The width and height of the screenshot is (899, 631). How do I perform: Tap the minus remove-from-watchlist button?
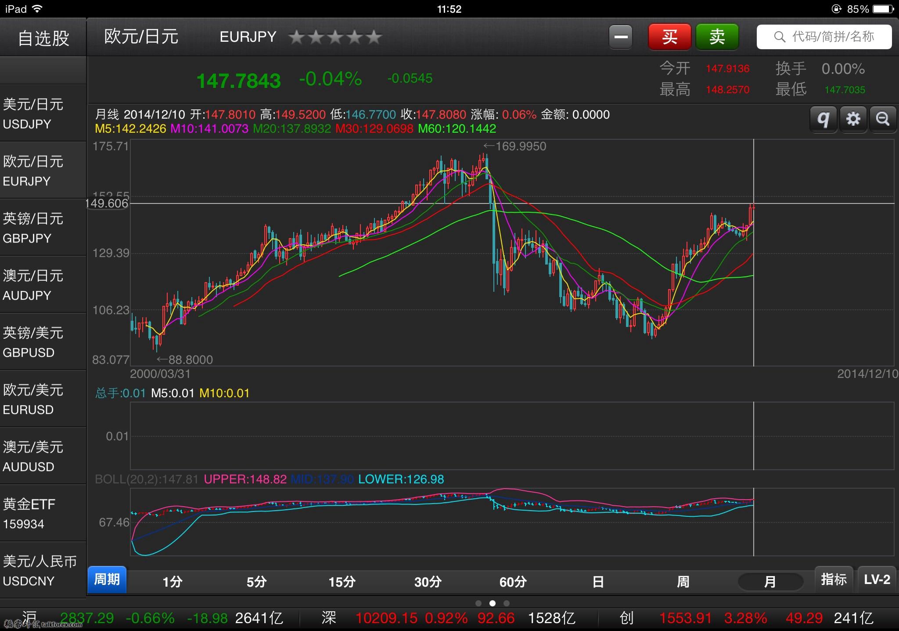pos(621,36)
